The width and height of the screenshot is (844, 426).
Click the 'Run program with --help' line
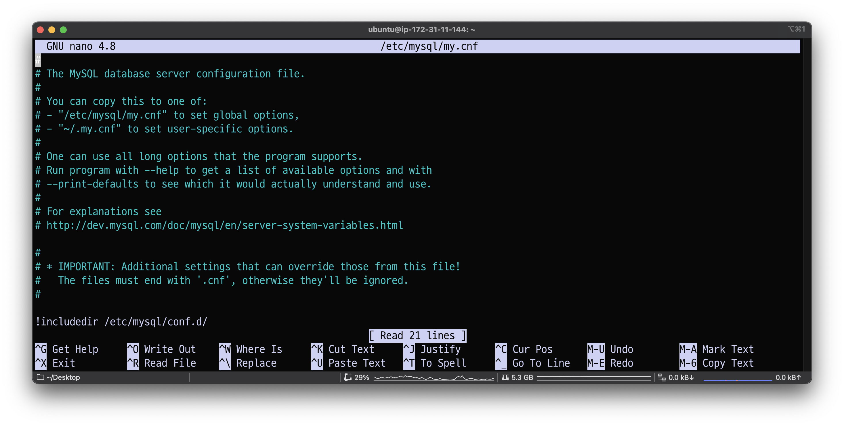coord(234,170)
